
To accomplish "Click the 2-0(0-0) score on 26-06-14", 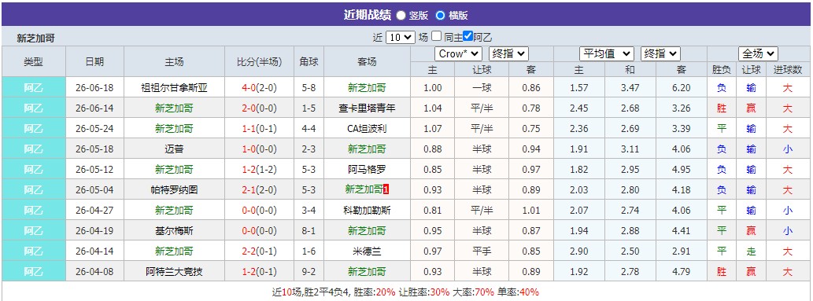I will [x=259, y=108].
